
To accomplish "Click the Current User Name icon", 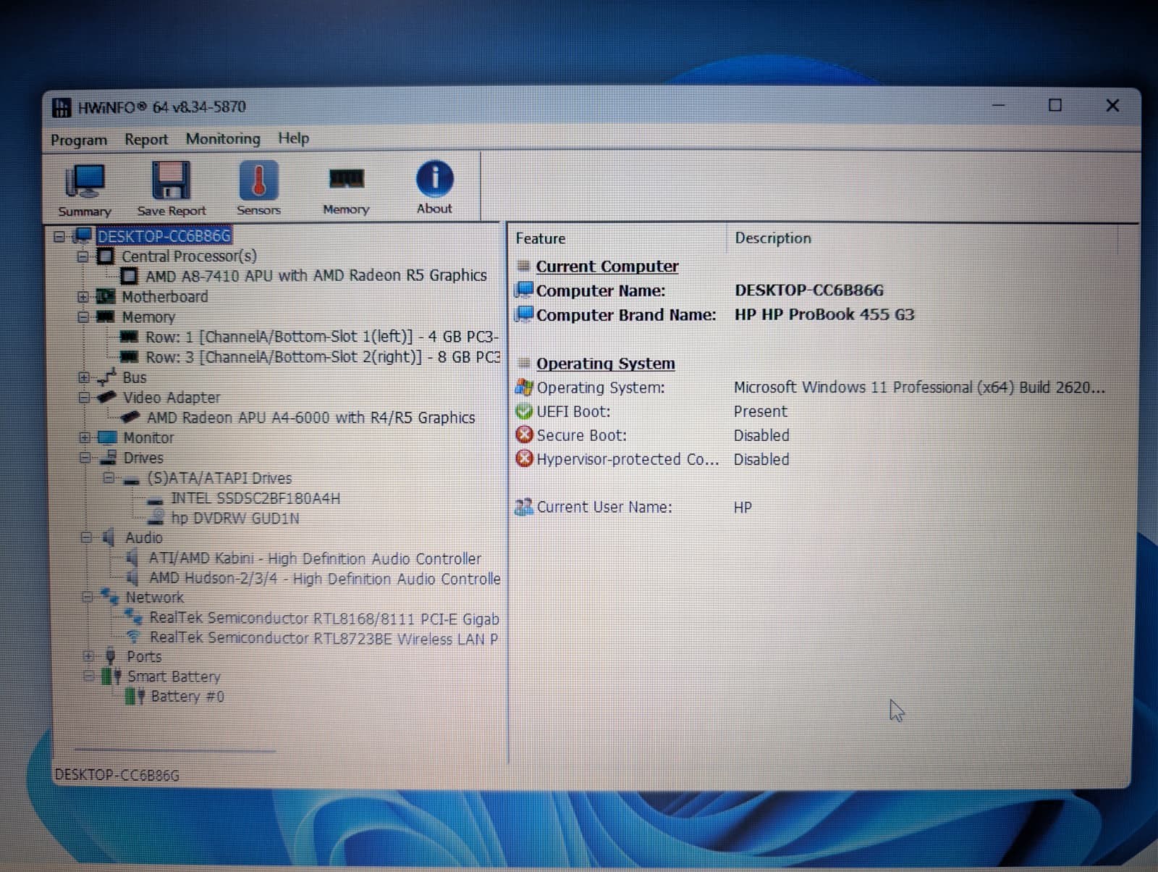I will pos(524,507).
